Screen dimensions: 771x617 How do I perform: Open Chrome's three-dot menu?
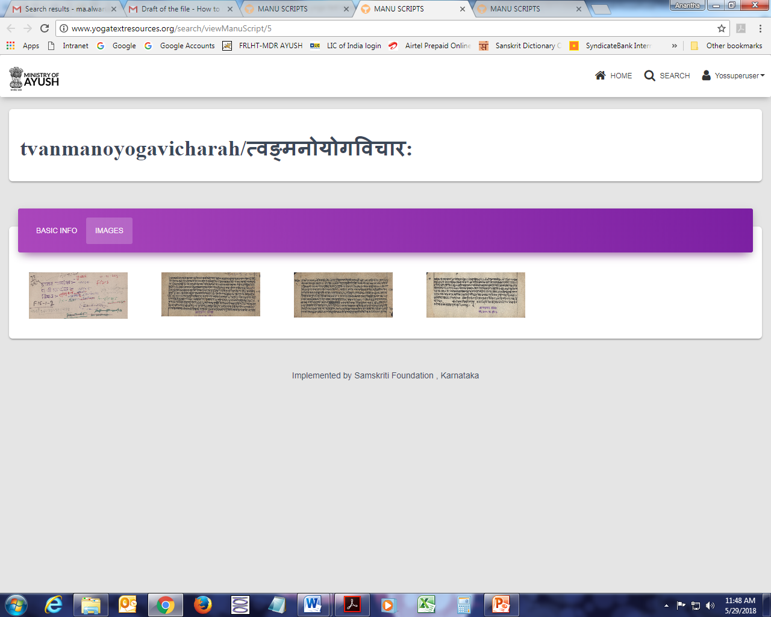[760, 28]
